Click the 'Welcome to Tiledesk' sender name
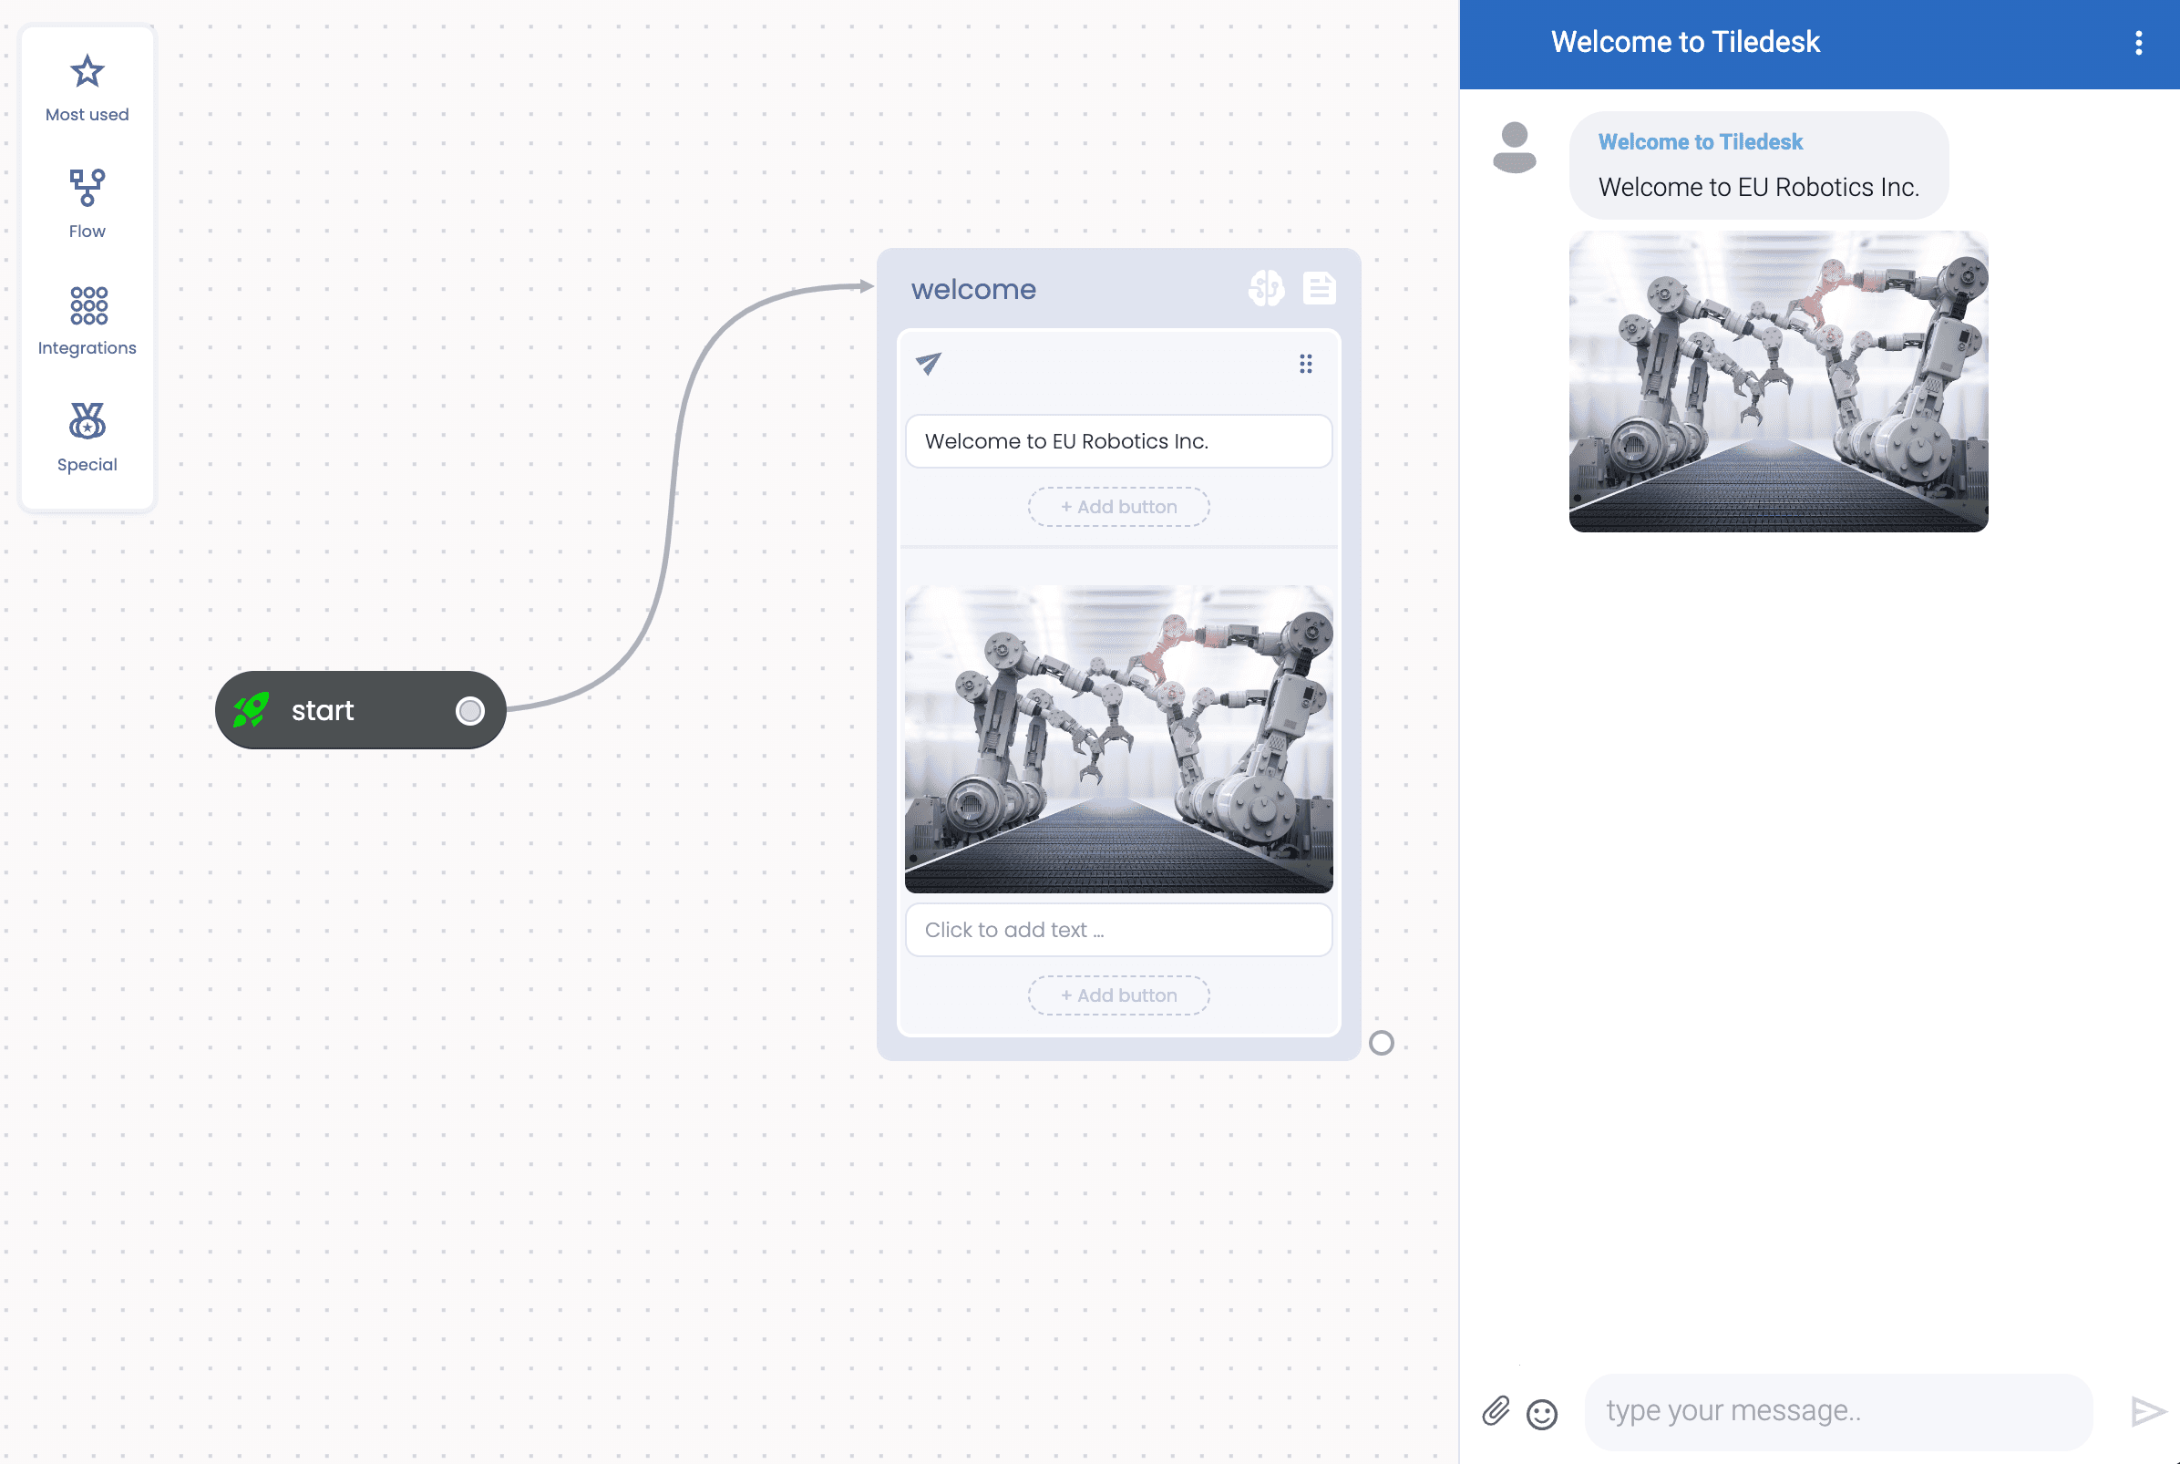Screen dimensions: 2180x1464 click(x=1700, y=142)
